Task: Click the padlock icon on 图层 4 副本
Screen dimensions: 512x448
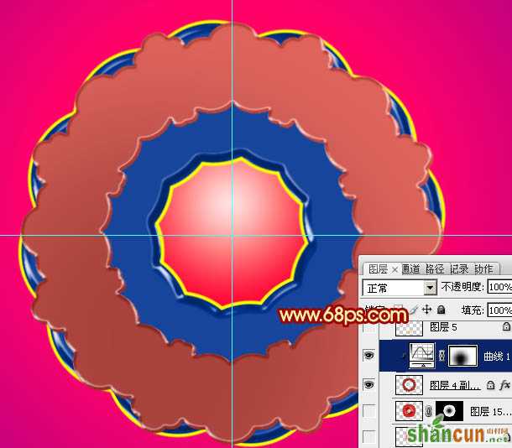Action: click(490, 385)
